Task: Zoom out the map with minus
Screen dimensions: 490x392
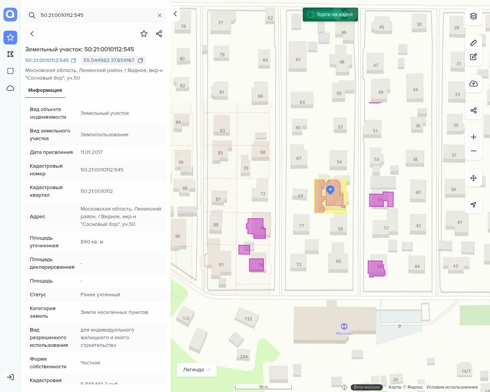Action: 474,151
